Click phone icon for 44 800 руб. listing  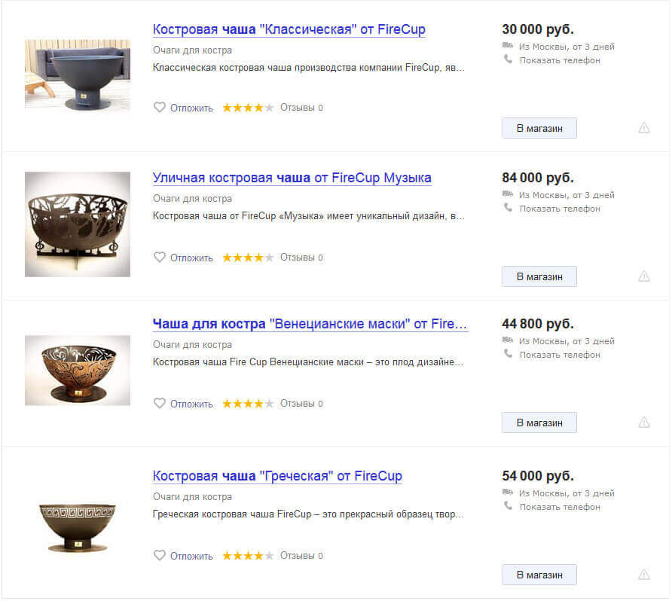[x=508, y=354]
